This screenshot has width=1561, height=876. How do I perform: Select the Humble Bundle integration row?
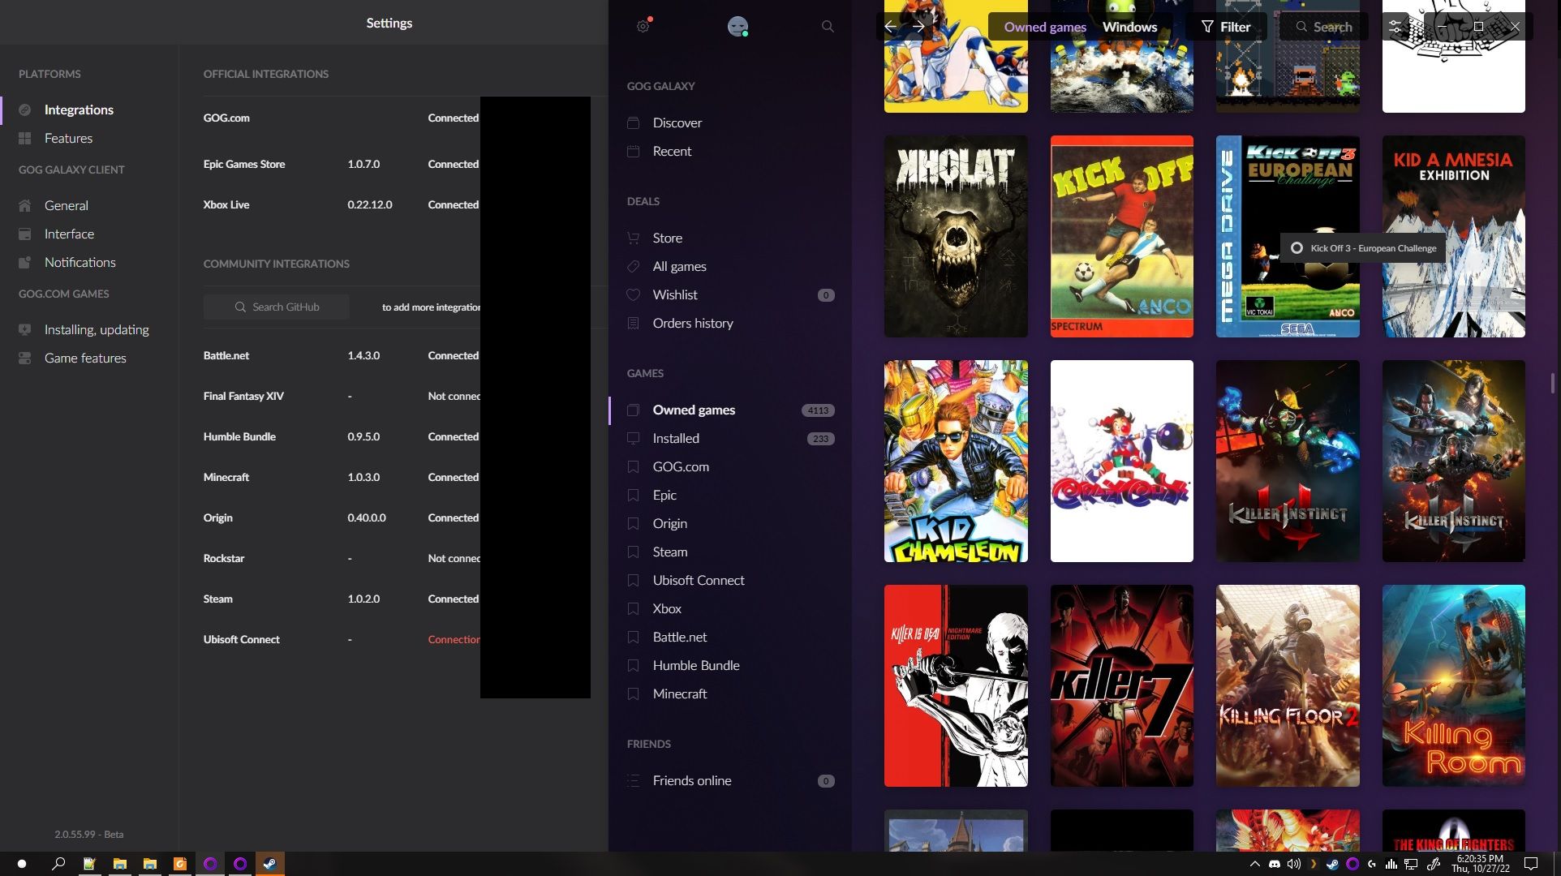(x=341, y=436)
